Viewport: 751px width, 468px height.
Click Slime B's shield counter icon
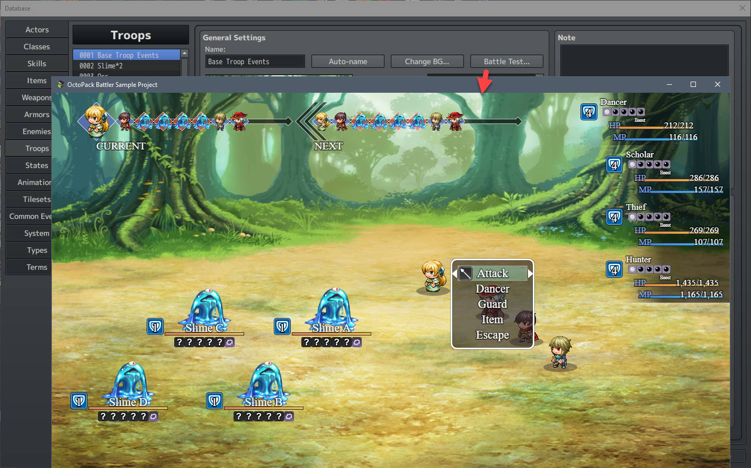point(214,401)
